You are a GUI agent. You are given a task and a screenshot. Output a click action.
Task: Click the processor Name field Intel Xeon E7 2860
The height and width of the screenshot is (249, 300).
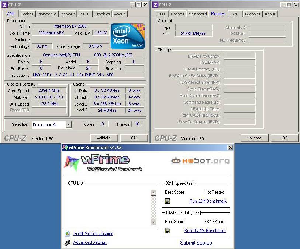(x=70, y=26)
